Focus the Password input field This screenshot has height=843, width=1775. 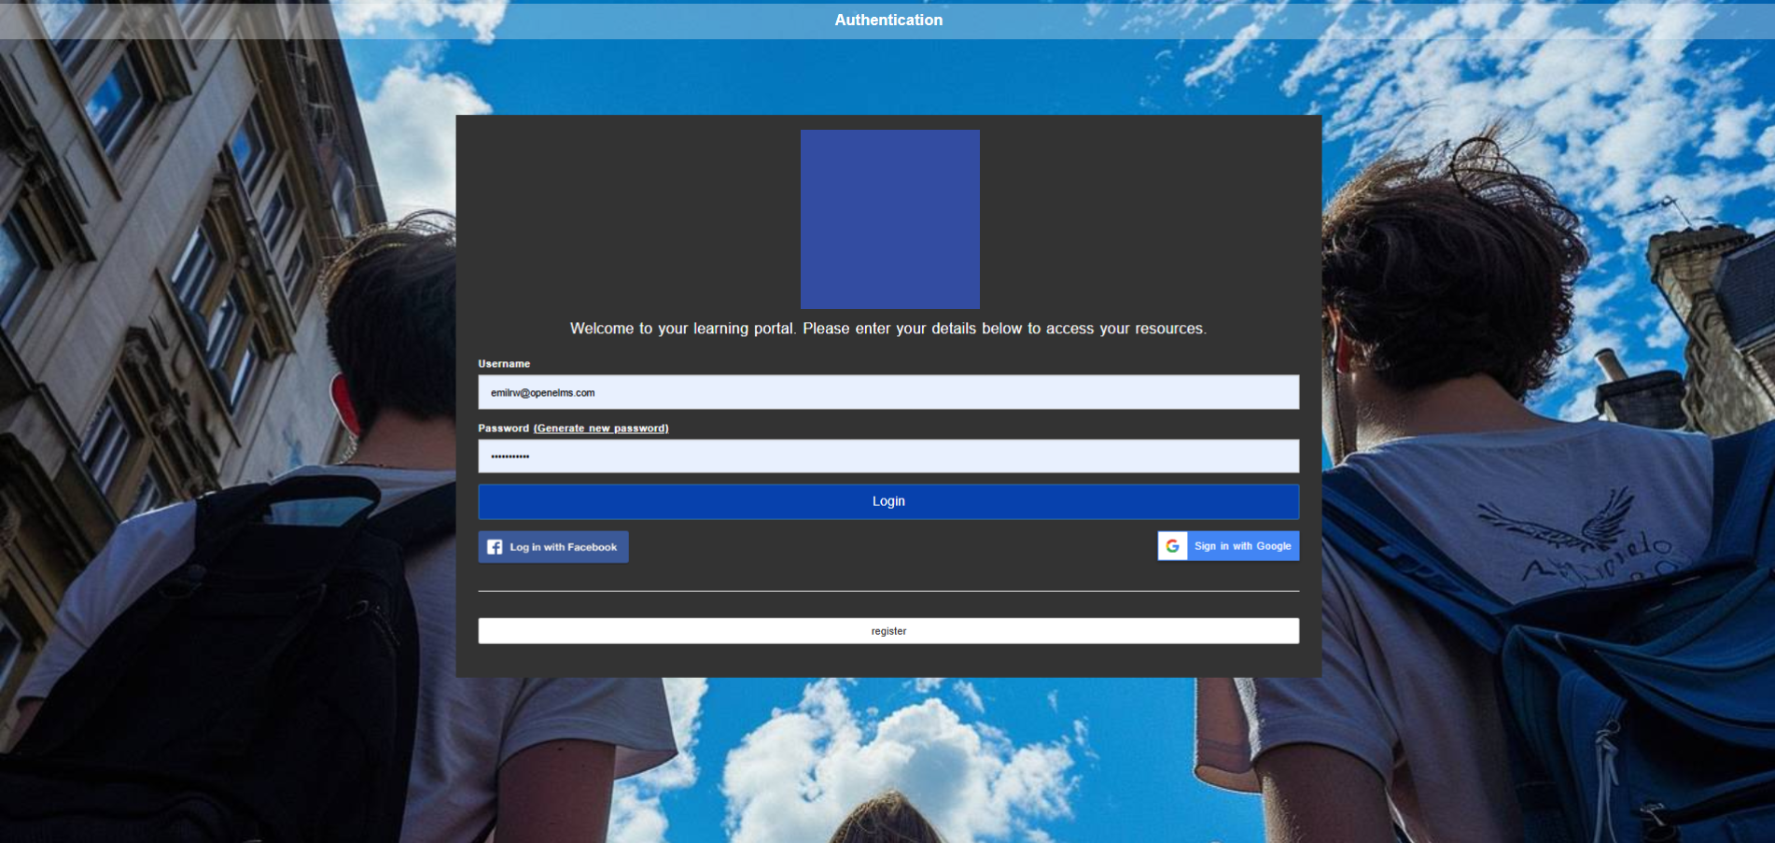[888, 456]
